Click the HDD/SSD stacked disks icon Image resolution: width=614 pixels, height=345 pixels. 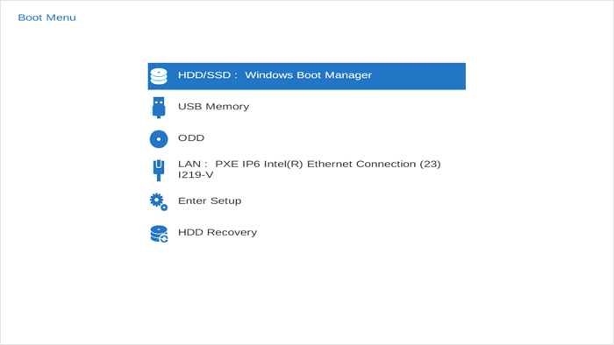tap(159, 76)
